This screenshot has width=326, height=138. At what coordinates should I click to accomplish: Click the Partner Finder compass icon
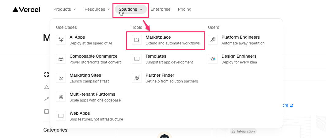coord(137,78)
